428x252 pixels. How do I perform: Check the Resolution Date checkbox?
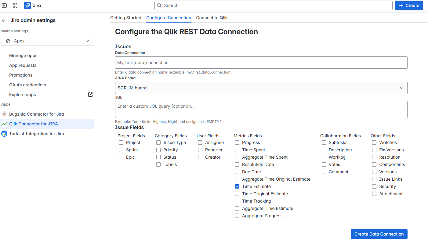point(237,164)
